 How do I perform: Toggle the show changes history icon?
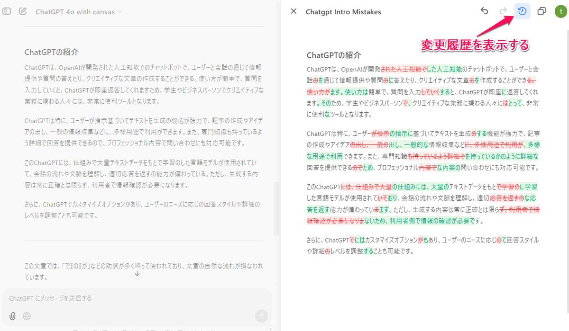click(x=522, y=11)
